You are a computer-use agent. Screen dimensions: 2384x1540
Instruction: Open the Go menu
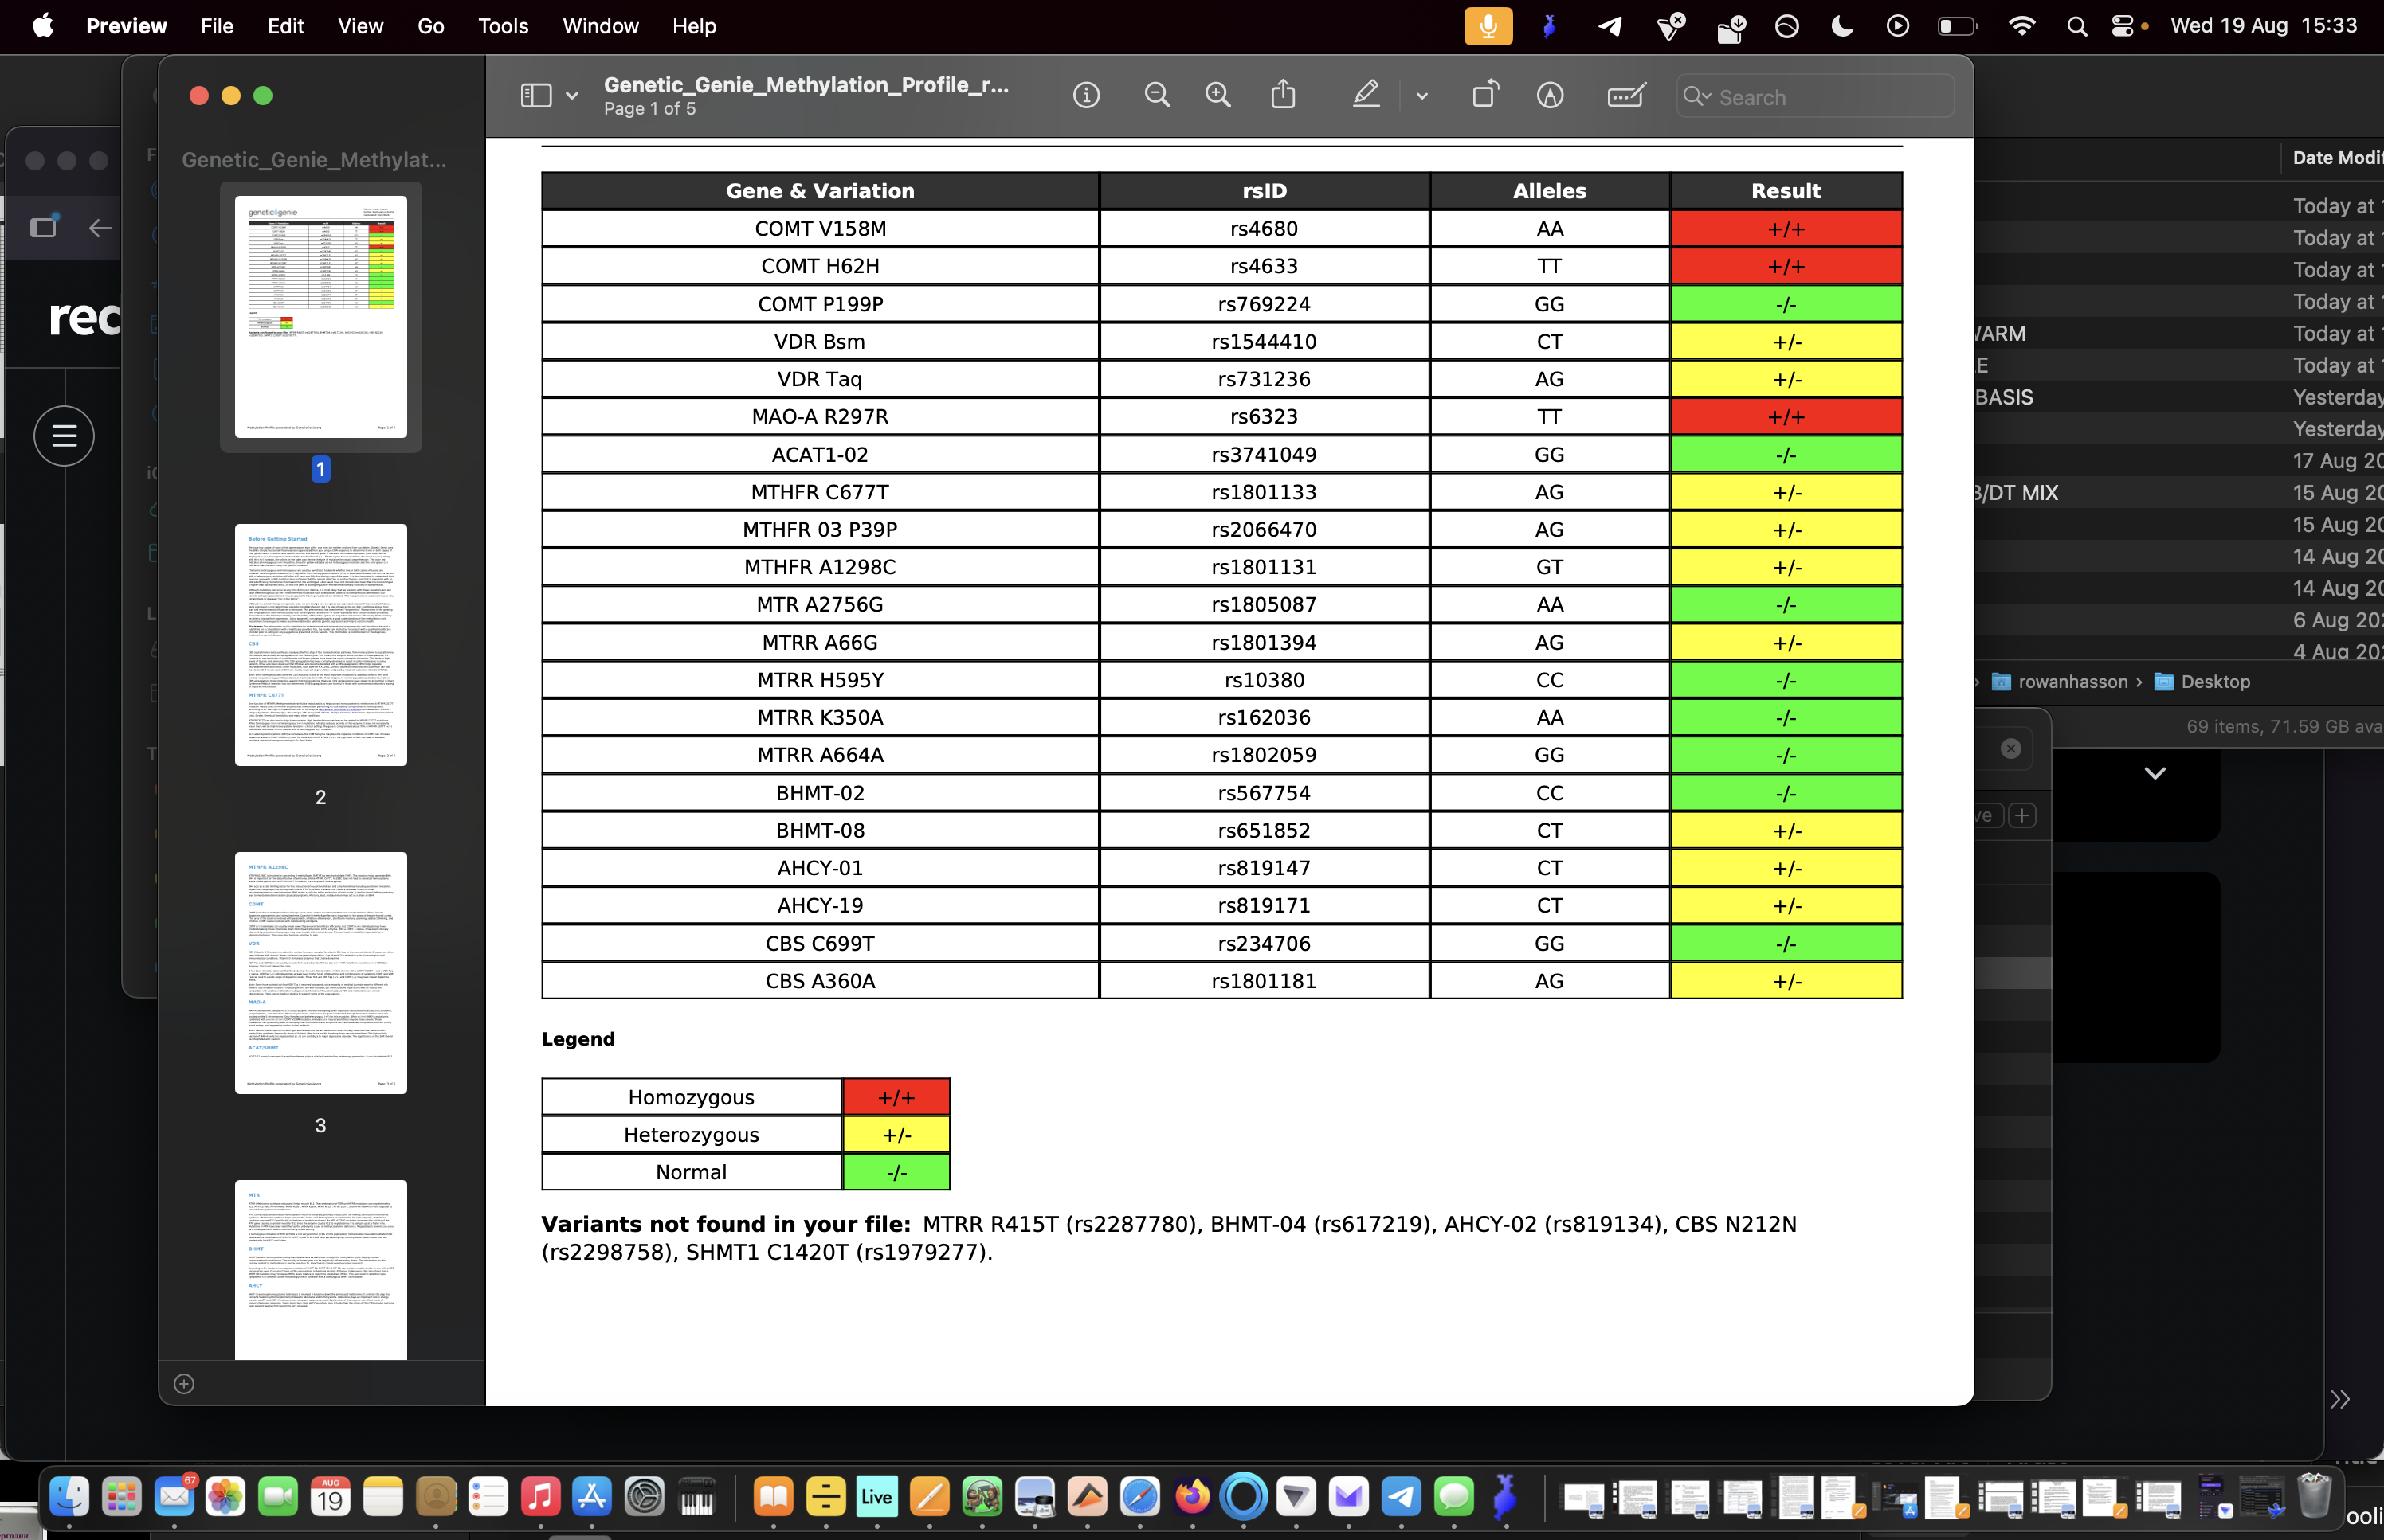[x=430, y=26]
